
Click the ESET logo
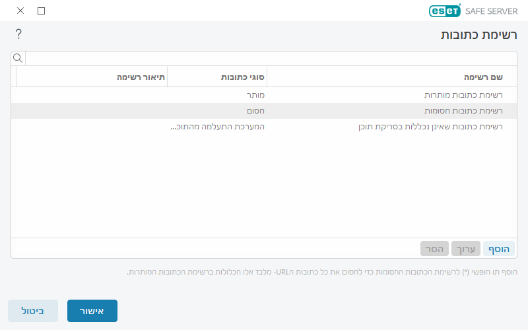click(445, 11)
